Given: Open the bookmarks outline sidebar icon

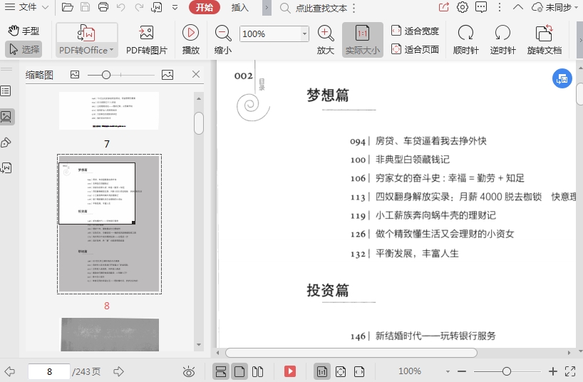Looking at the screenshot, I should (6, 91).
